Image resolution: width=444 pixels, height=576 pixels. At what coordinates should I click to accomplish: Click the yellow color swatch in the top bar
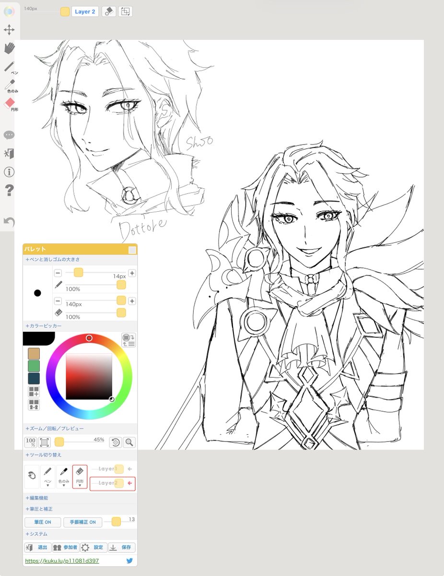[x=65, y=12]
